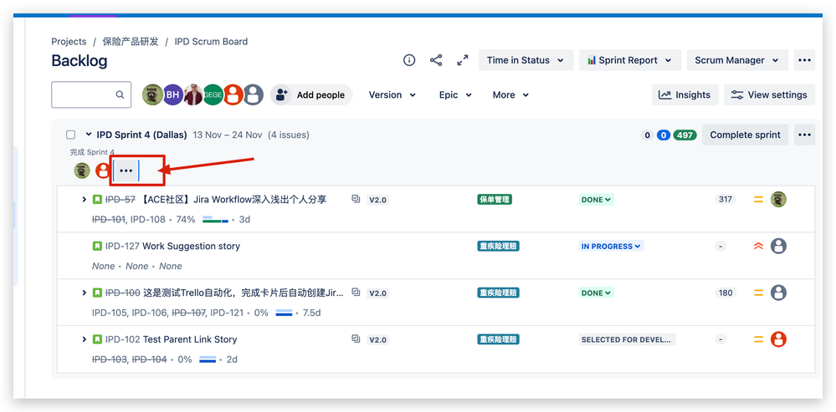836x412 pixels.
Task: Open 保险产品研发 breadcrumb
Action: coord(131,42)
